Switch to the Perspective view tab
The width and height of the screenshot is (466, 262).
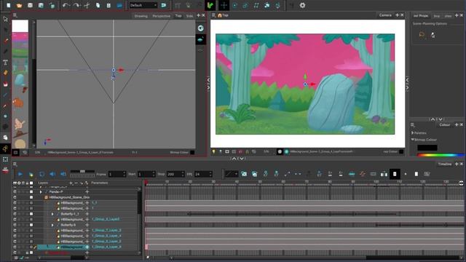click(x=162, y=16)
